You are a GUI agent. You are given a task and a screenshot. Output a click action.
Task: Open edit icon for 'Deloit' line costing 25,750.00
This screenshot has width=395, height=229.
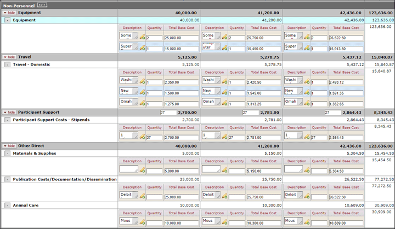(224, 196)
